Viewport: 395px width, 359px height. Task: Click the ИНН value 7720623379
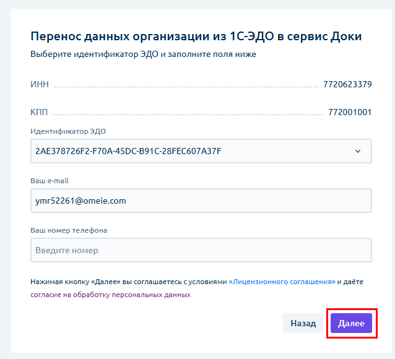pyautogui.click(x=347, y=84)
